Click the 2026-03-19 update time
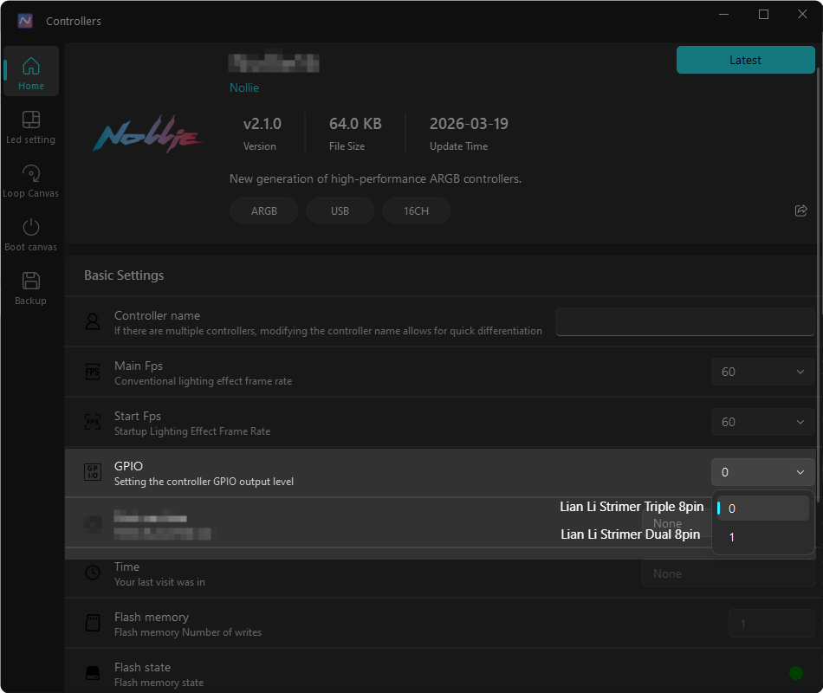Screen dimensions: 823x693 [x=470, y=124]
